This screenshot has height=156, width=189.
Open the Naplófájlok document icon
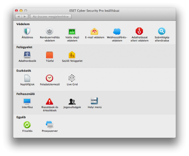(x=27, y=78)
